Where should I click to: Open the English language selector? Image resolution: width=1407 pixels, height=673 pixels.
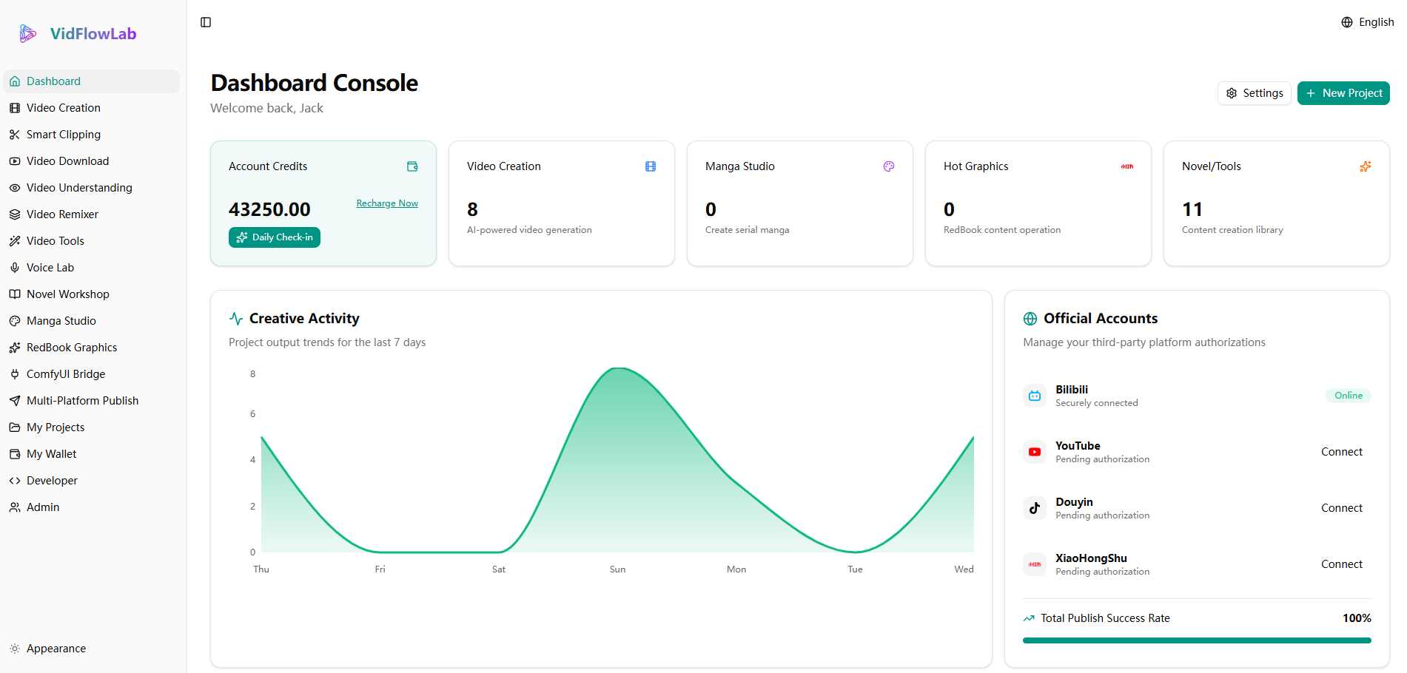click(x=1367, y=21)
